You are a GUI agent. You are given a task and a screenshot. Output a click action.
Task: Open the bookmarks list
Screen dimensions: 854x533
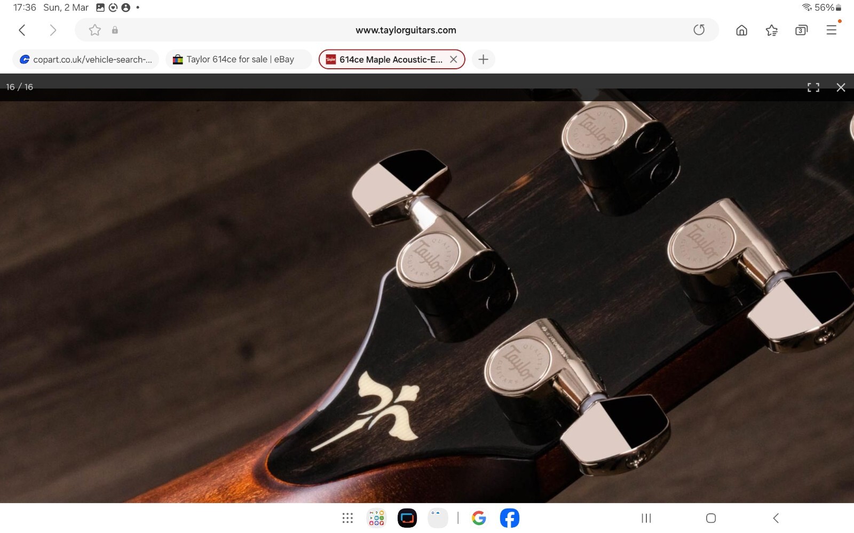pyautogui.click(x=771, y=30)
